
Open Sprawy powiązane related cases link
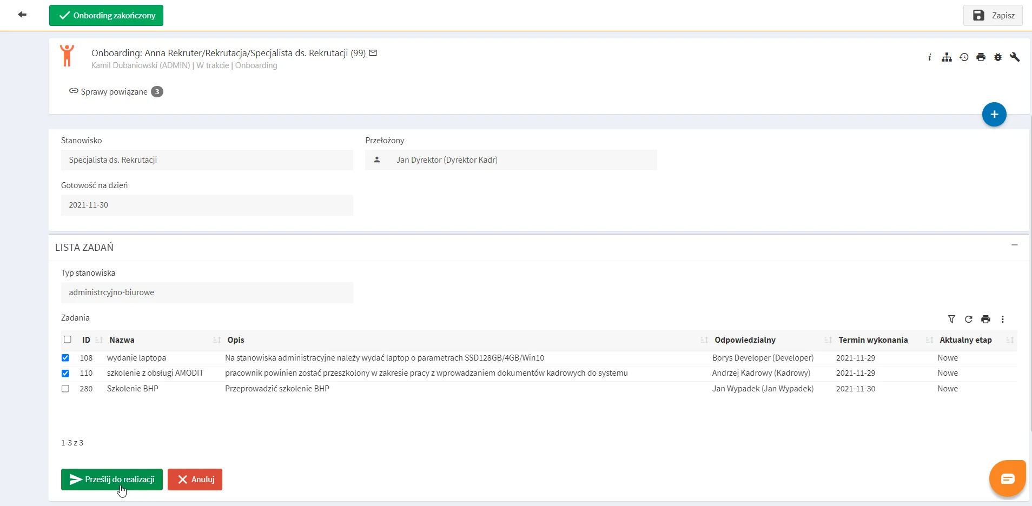pos(115,92)
